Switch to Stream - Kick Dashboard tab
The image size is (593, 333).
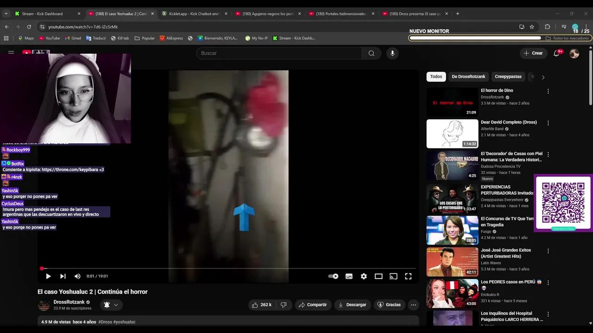(x=48, y=14)
